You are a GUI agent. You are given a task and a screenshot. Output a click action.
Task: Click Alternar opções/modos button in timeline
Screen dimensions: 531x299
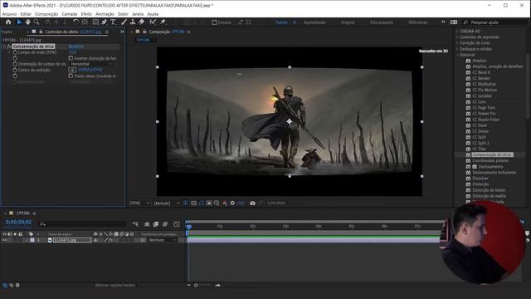click(x=115, y=285)
